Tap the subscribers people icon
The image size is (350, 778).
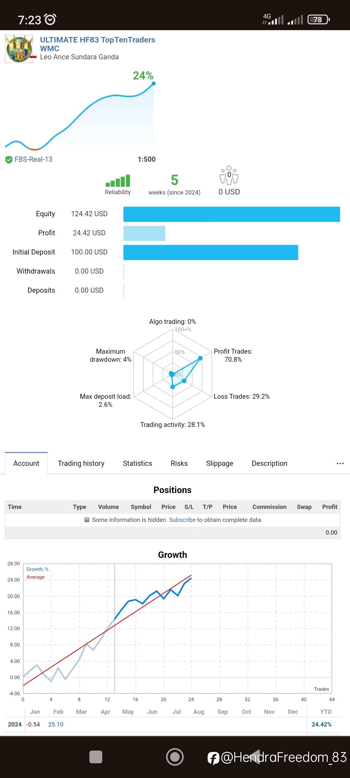coord(229,175)
